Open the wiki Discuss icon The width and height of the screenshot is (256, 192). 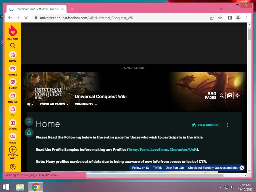click(x=229, y=95)
